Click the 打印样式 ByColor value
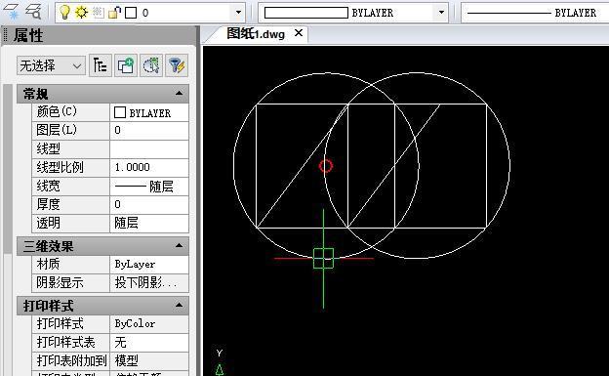Viewport: 609px width, 376px height. click(149, 324)
